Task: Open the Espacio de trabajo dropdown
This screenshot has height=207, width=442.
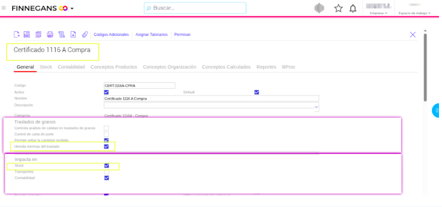Action: click(415, 13)
